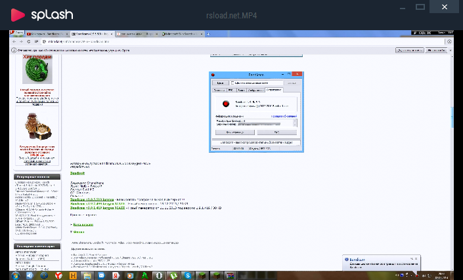Click the Splash play logo icon

click(x=18, y=14)
